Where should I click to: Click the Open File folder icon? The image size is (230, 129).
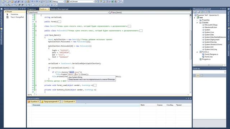12,1
